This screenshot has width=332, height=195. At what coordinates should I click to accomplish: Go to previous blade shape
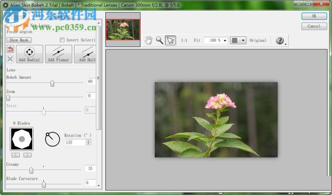(x=16, y=155)
